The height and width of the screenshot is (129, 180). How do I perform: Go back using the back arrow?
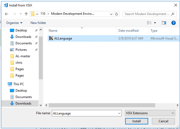(6, 14)
